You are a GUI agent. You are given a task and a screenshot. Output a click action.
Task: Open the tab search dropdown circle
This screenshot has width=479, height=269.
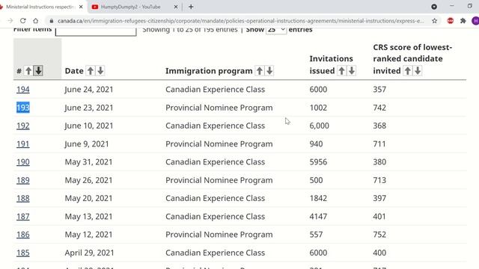pyautogui.click(x=434, y=7)
